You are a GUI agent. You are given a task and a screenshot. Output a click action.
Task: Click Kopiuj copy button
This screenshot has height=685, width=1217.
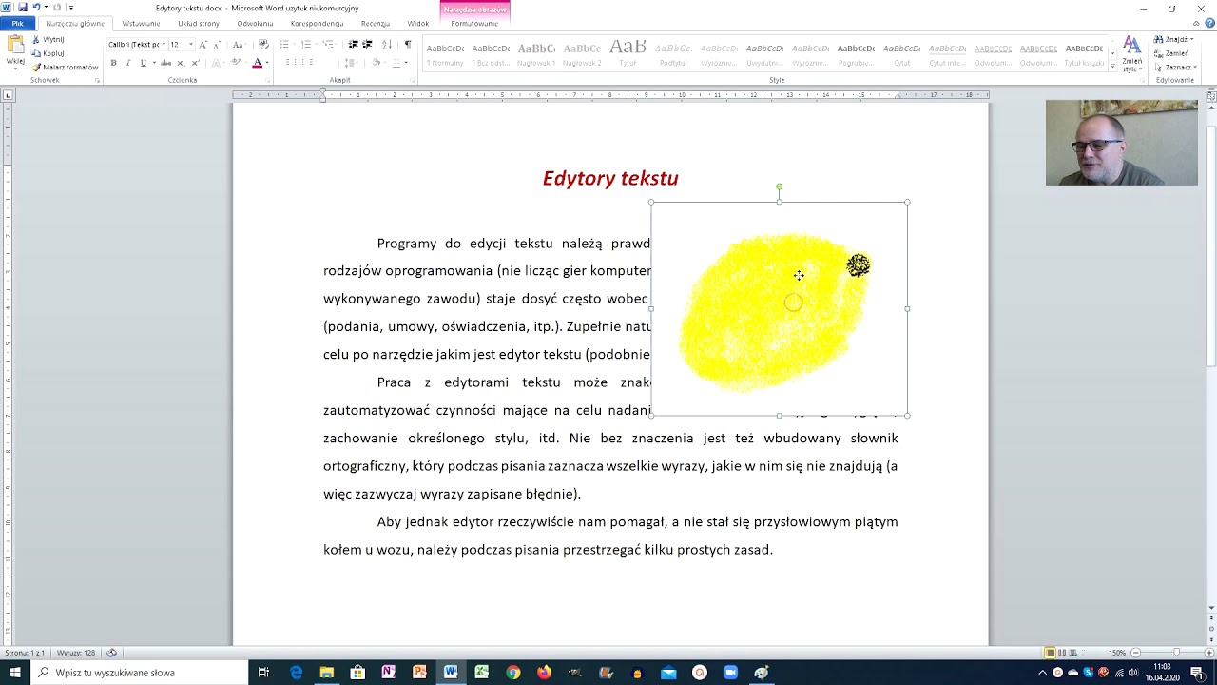(x=48, y=53)
